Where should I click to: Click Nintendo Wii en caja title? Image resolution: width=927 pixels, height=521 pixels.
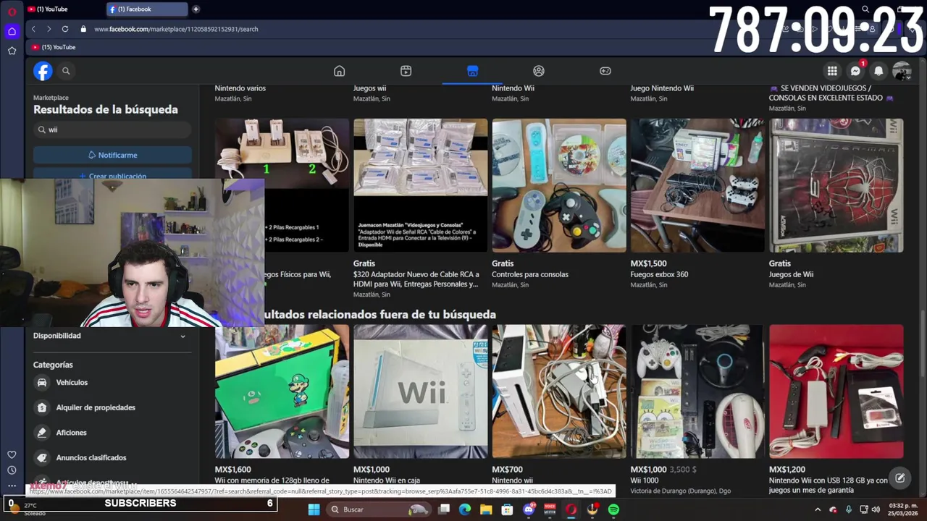[387, 480]
